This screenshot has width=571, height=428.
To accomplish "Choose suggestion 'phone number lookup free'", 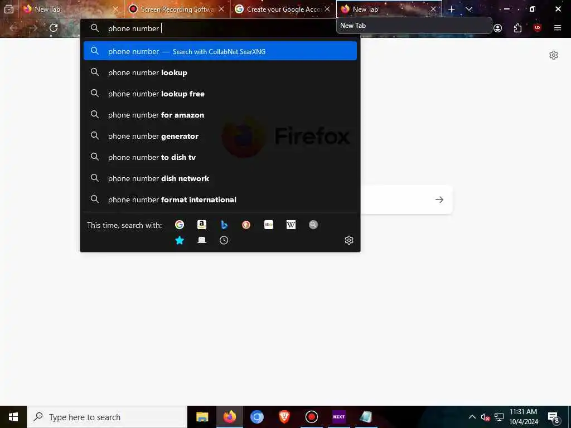I will click(x=220, y=94).
